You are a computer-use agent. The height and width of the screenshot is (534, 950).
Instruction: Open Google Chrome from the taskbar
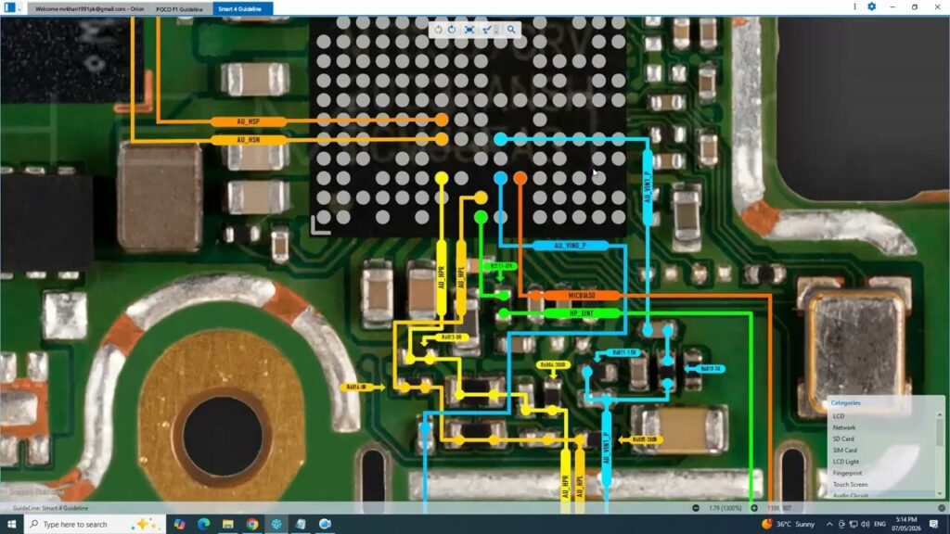click(x=252, y=524)
